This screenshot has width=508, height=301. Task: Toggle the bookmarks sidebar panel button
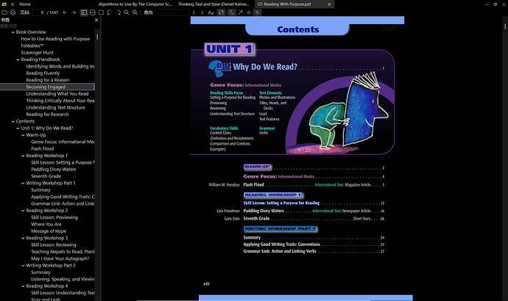84,12
